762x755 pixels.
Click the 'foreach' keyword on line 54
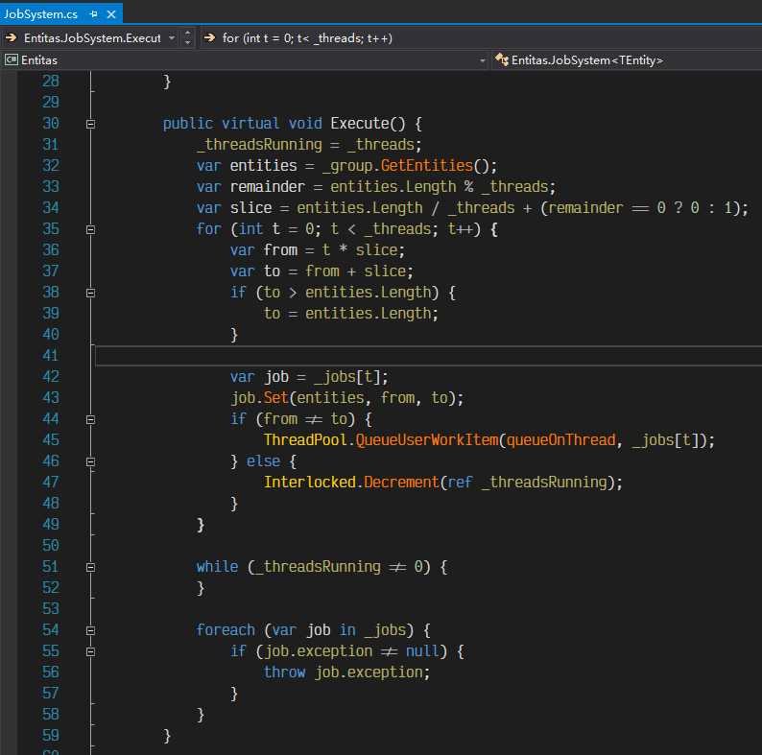(226, 630)
